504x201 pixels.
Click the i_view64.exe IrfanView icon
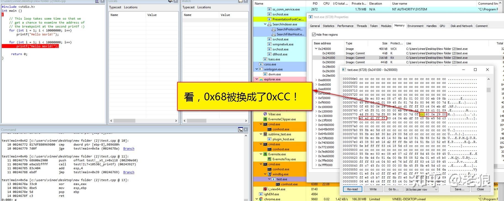click(265, 189)
